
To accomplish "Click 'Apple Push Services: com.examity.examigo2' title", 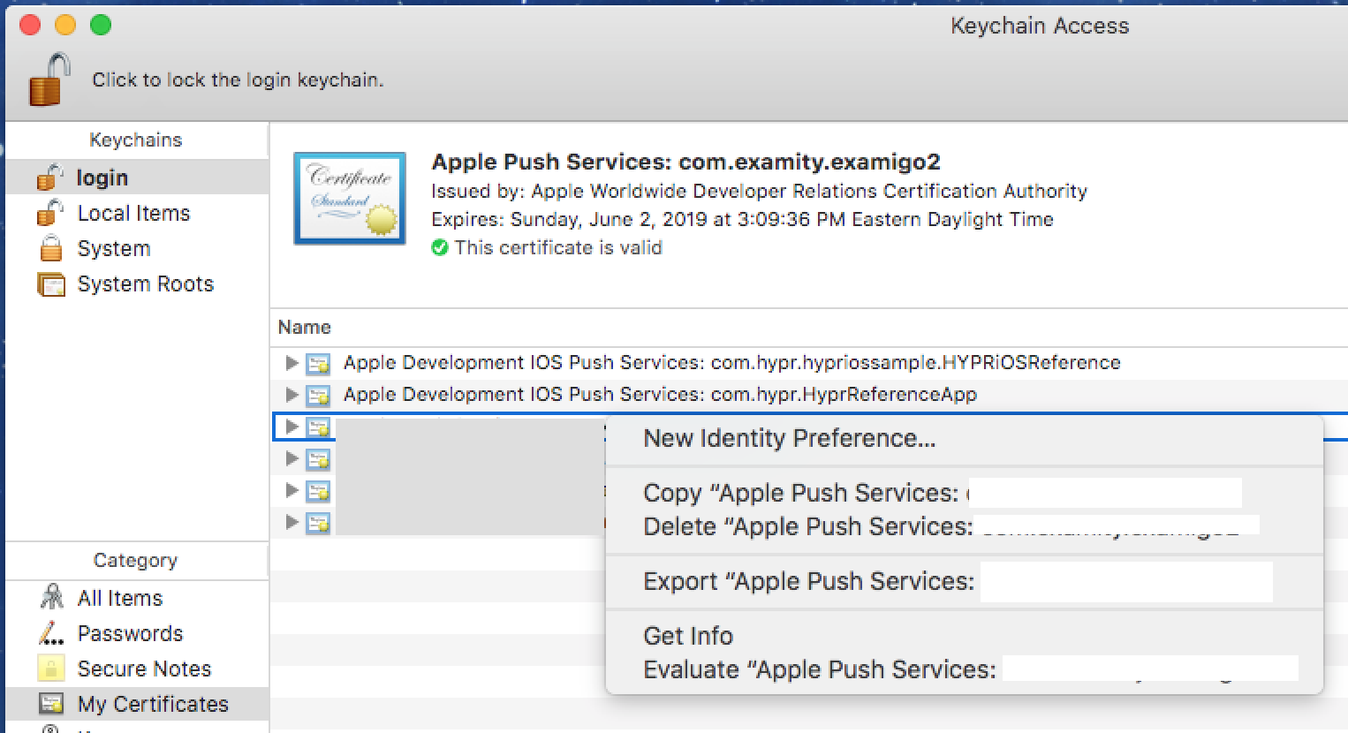I will tap(685, 162).
